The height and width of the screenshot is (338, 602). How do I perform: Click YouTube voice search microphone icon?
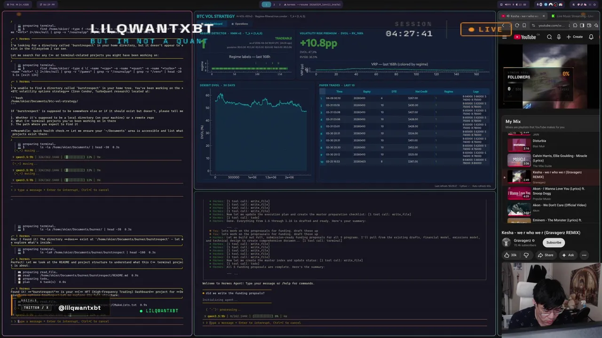[559, 37]
